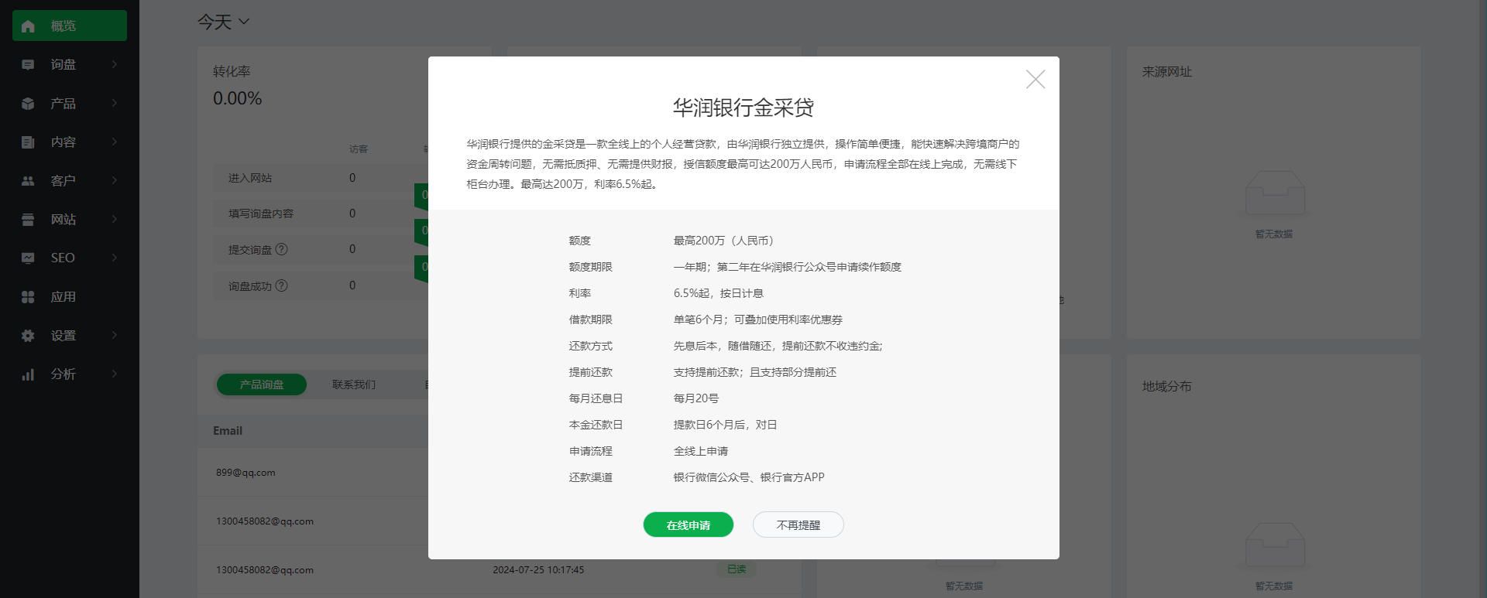Screen dimensions: 1487x598
Task: Click the 应用 grid icon in sidebar
Action: click(x=28, y=297)
